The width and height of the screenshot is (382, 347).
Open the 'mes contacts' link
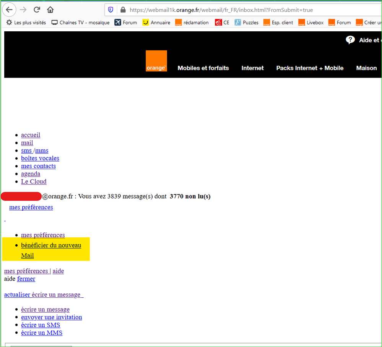coord(39,166)
